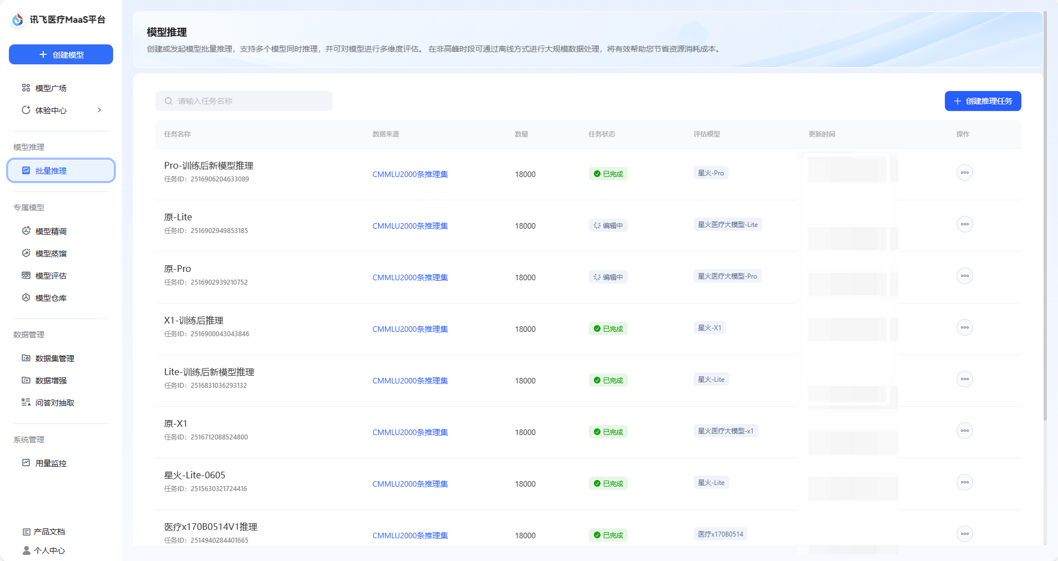1058x561 pixels.
Task: Open 用量监控 under 系统管理
Action: tap(61, 463)
